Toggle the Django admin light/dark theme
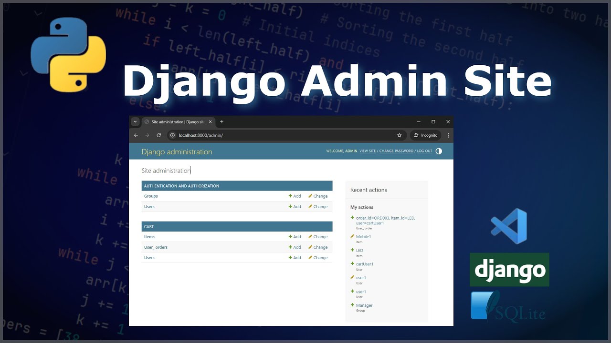The image size is (611, 343). pos(439,151)
